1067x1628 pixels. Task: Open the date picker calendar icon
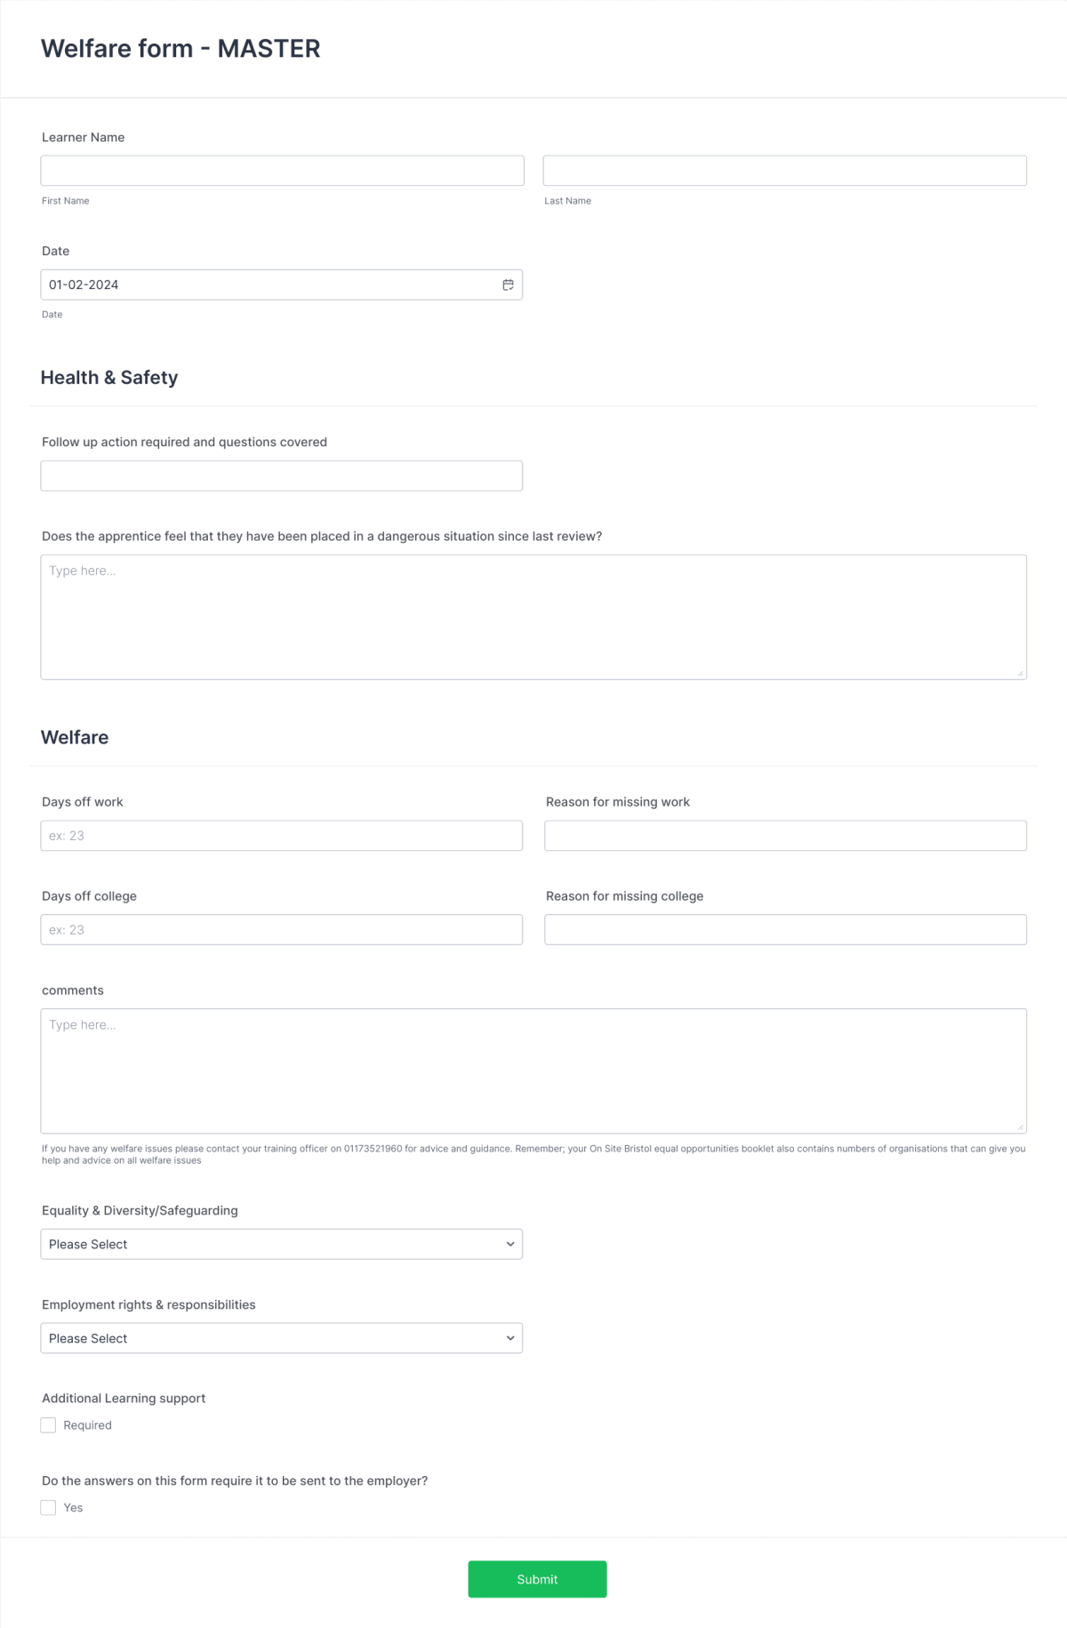pos(508,285)
